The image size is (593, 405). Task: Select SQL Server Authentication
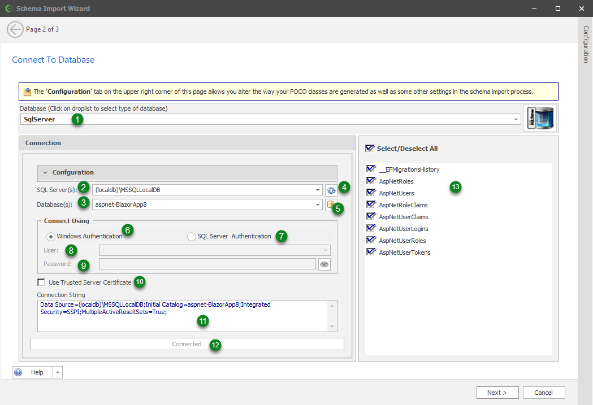coord(192,236)
